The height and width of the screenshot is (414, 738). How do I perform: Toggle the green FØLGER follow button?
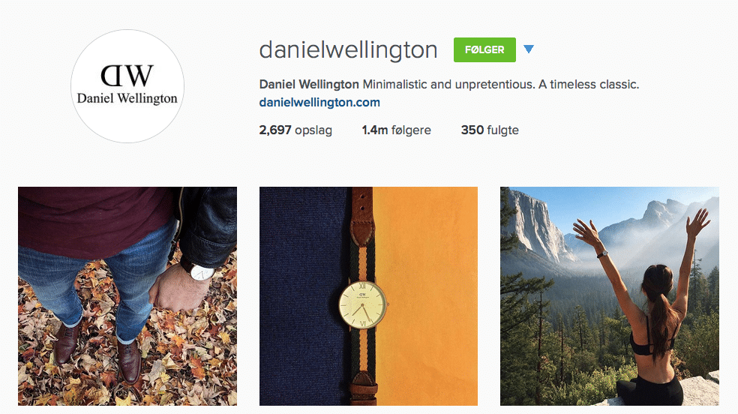pos(484,49)
